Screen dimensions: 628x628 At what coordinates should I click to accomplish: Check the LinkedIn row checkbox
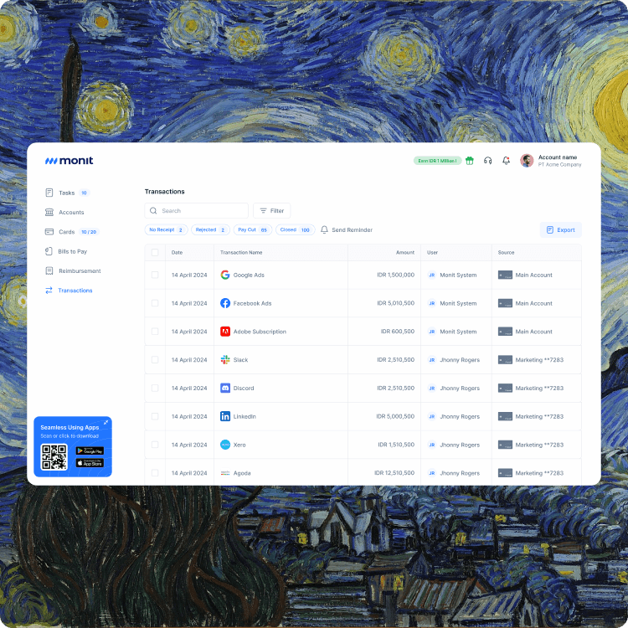tap(155, 416)
